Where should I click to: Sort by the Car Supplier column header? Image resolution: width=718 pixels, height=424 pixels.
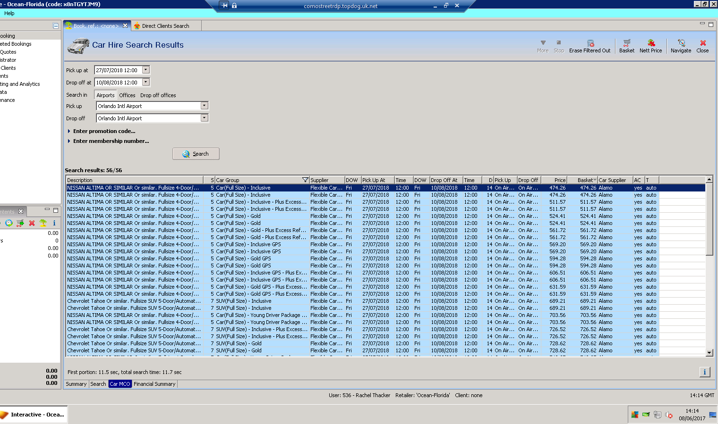tap(615, 180)
